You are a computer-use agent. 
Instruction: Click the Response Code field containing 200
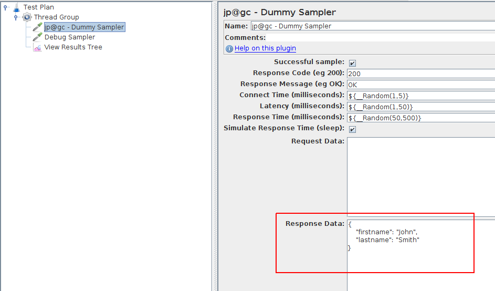coord(421,74)
